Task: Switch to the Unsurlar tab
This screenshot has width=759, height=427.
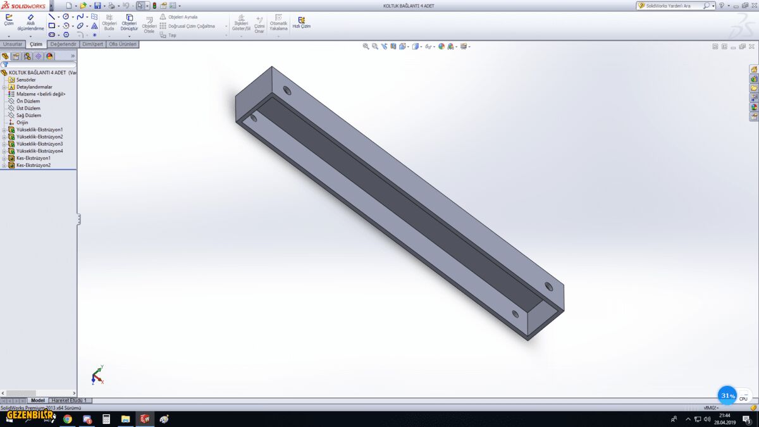Action: click(x=13, y=44)
